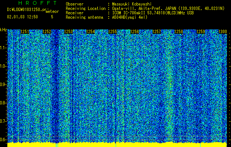
Task: Click the meteor label
Action: click(x=52, y=11)
